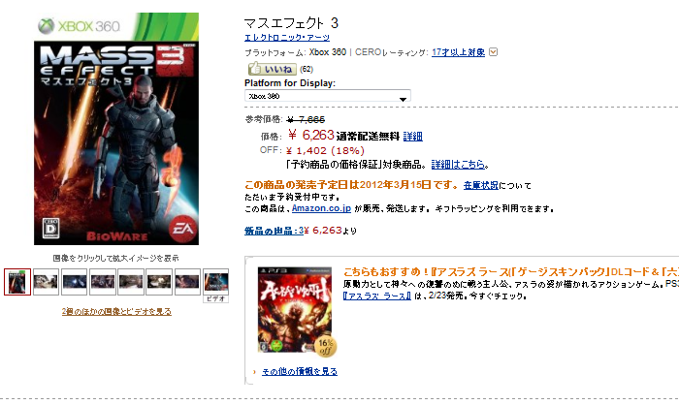Open the Amazon.co.jp seller link
This screenshot has height=405, width=679.
[321, 208]
